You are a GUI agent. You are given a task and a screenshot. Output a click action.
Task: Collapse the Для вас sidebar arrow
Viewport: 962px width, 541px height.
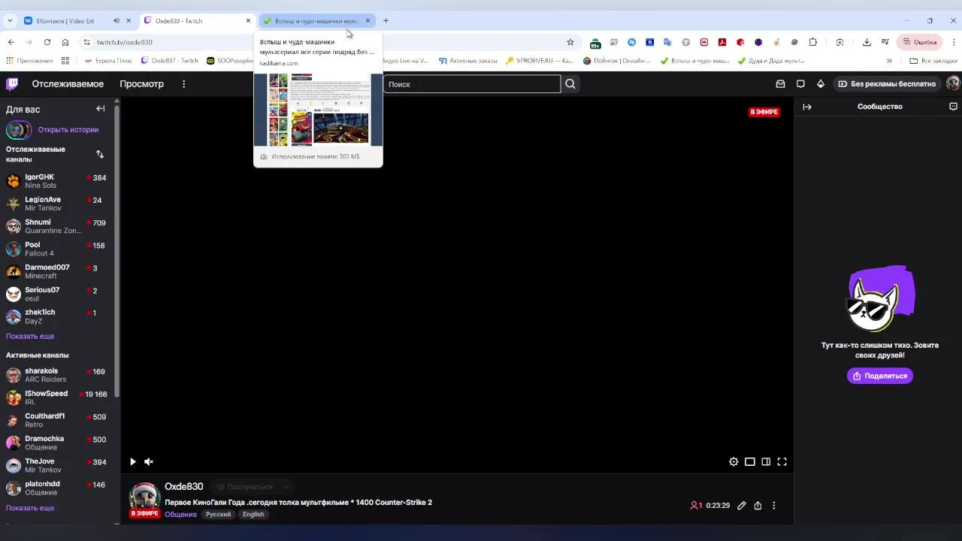100,109
